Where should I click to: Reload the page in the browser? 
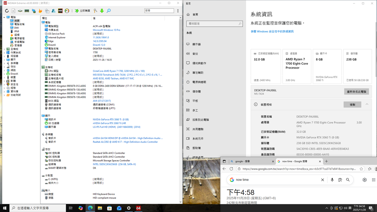click(231, 169)
